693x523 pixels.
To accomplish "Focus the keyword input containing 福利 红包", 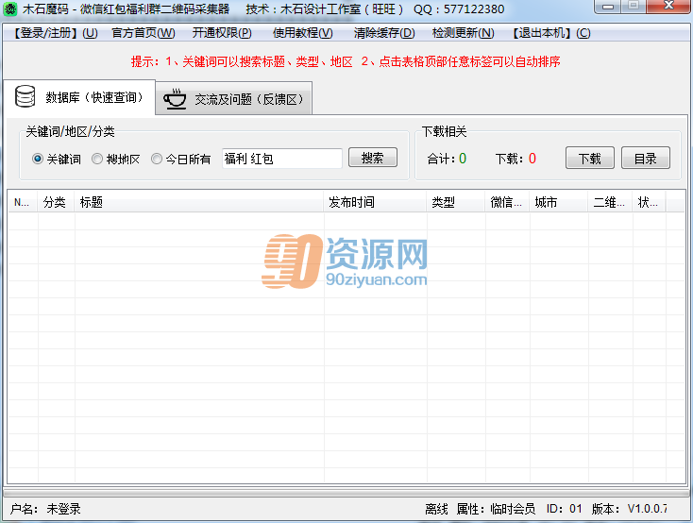I will 282,159.
